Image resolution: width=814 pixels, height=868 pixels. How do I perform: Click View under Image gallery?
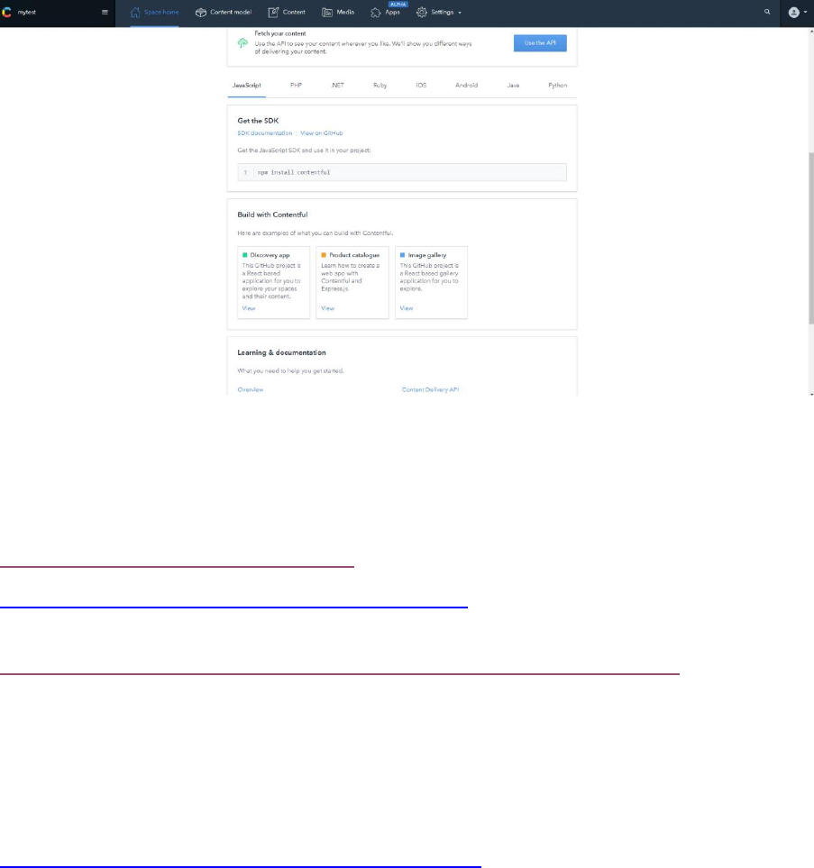tap(407, 308)
